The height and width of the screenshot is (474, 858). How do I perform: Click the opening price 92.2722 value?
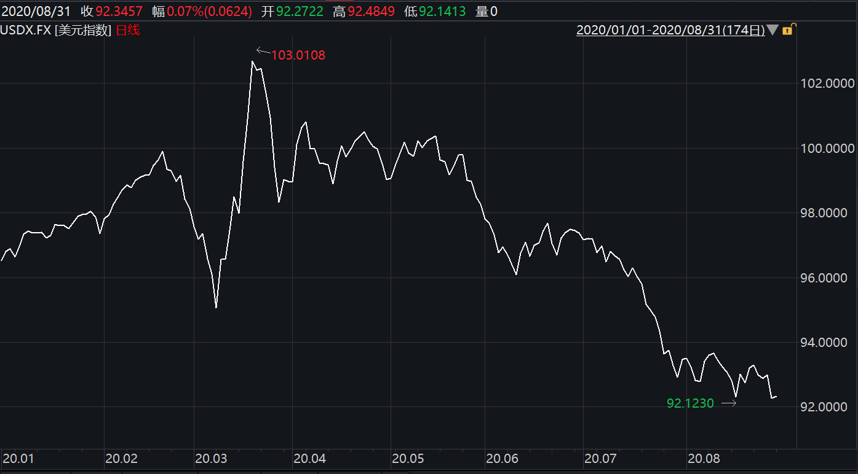(x=299, y=11)
